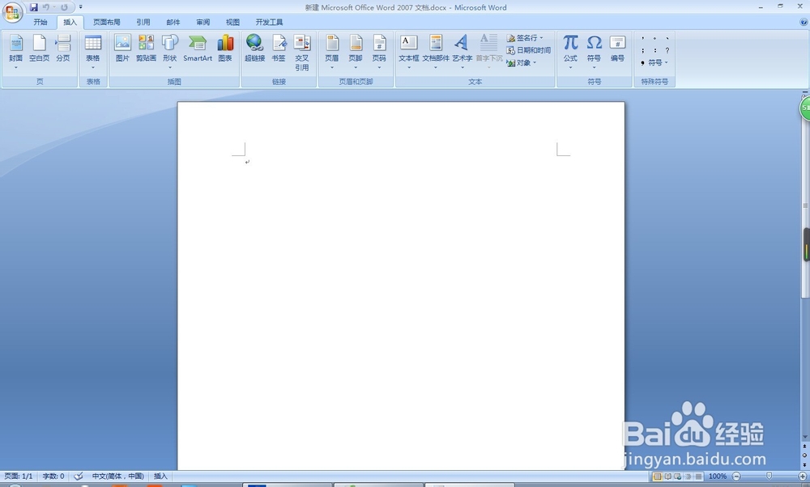Viewport: 810px width, 487px height.
Task: Insert a picture with 图片
Action: click(x=122, y=49)
